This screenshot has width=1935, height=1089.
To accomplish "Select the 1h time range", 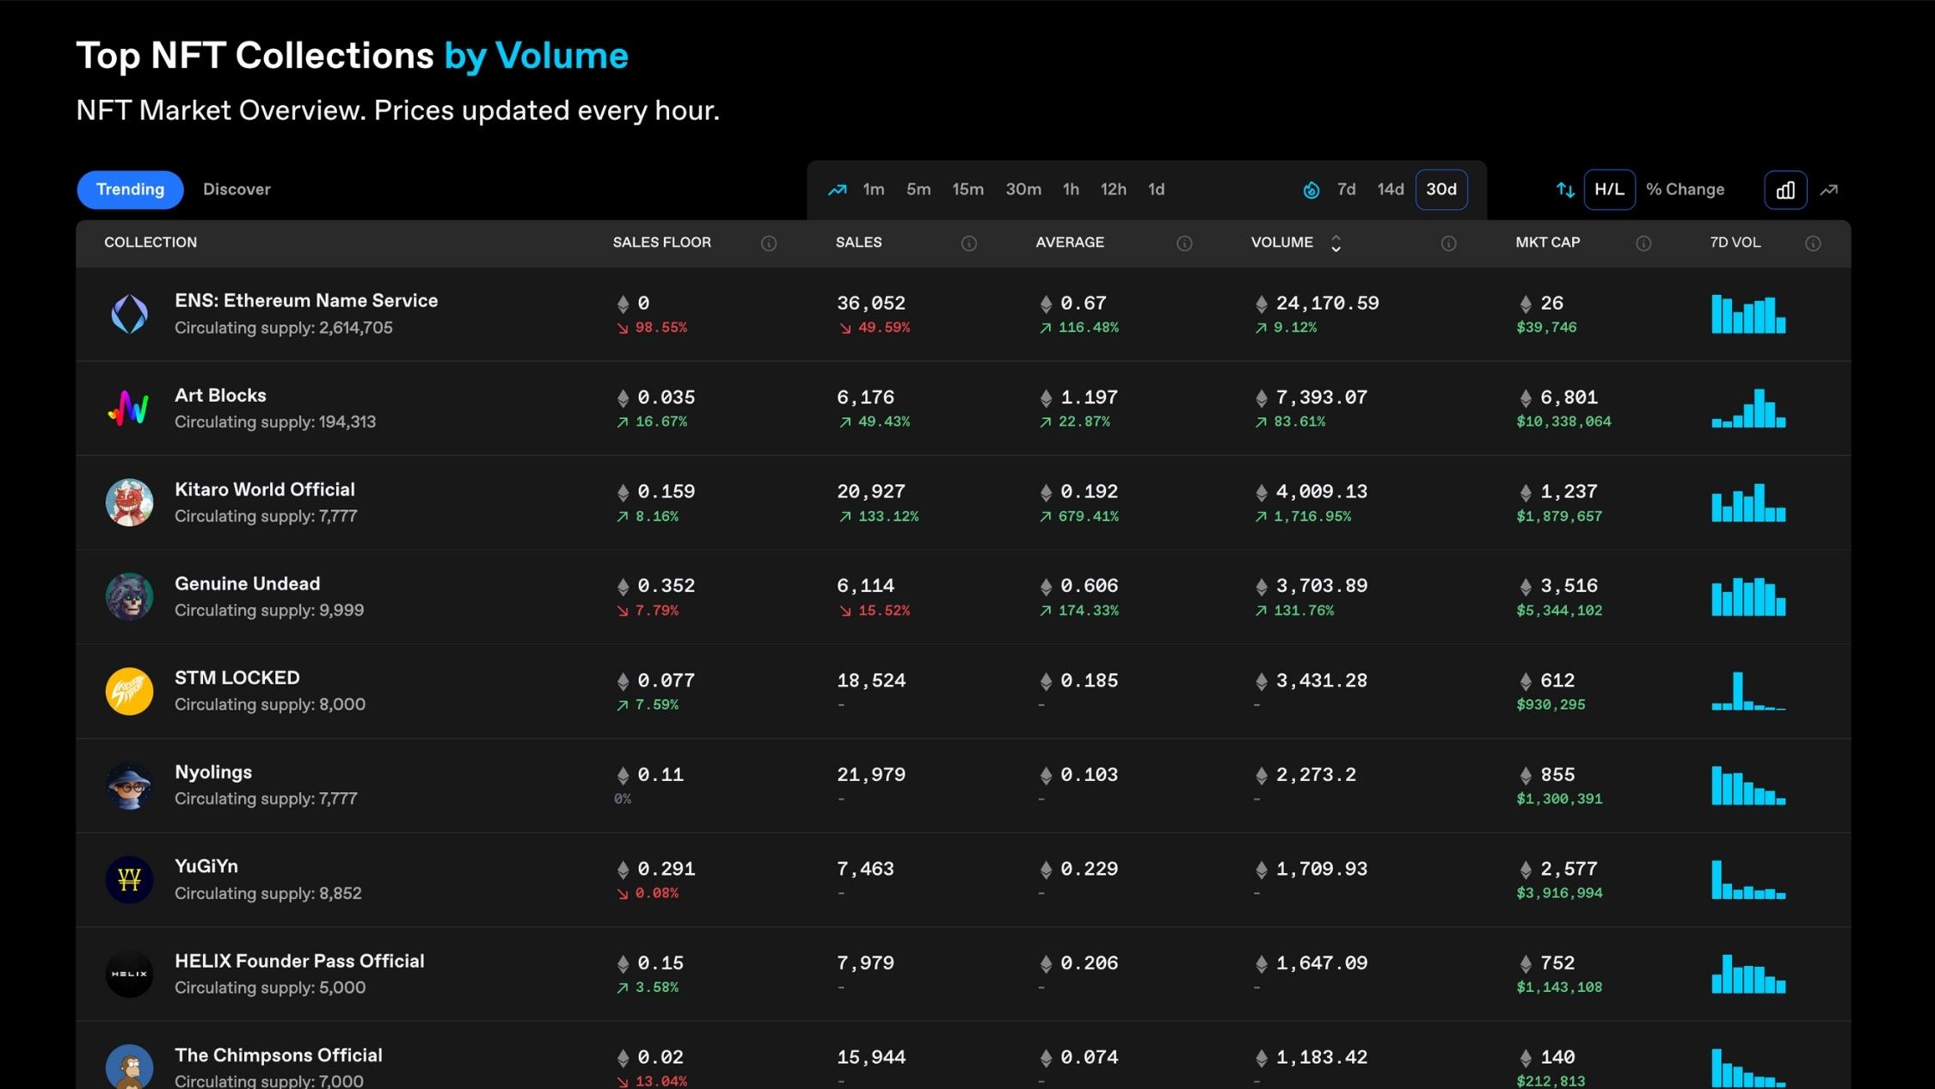I will point(1071,189).
